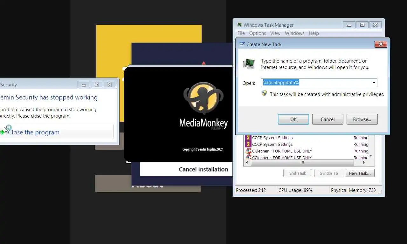Maximize the Security error dialog
The height and width of the screenshot is (244, 407).
tap(97, 85)
